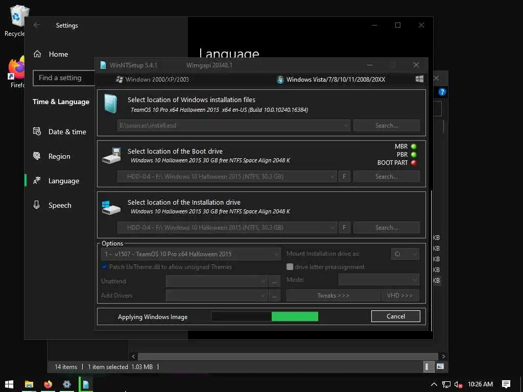523x392 pixels.
Task: Open Settings from the taskbar
Action: point(67,384)
